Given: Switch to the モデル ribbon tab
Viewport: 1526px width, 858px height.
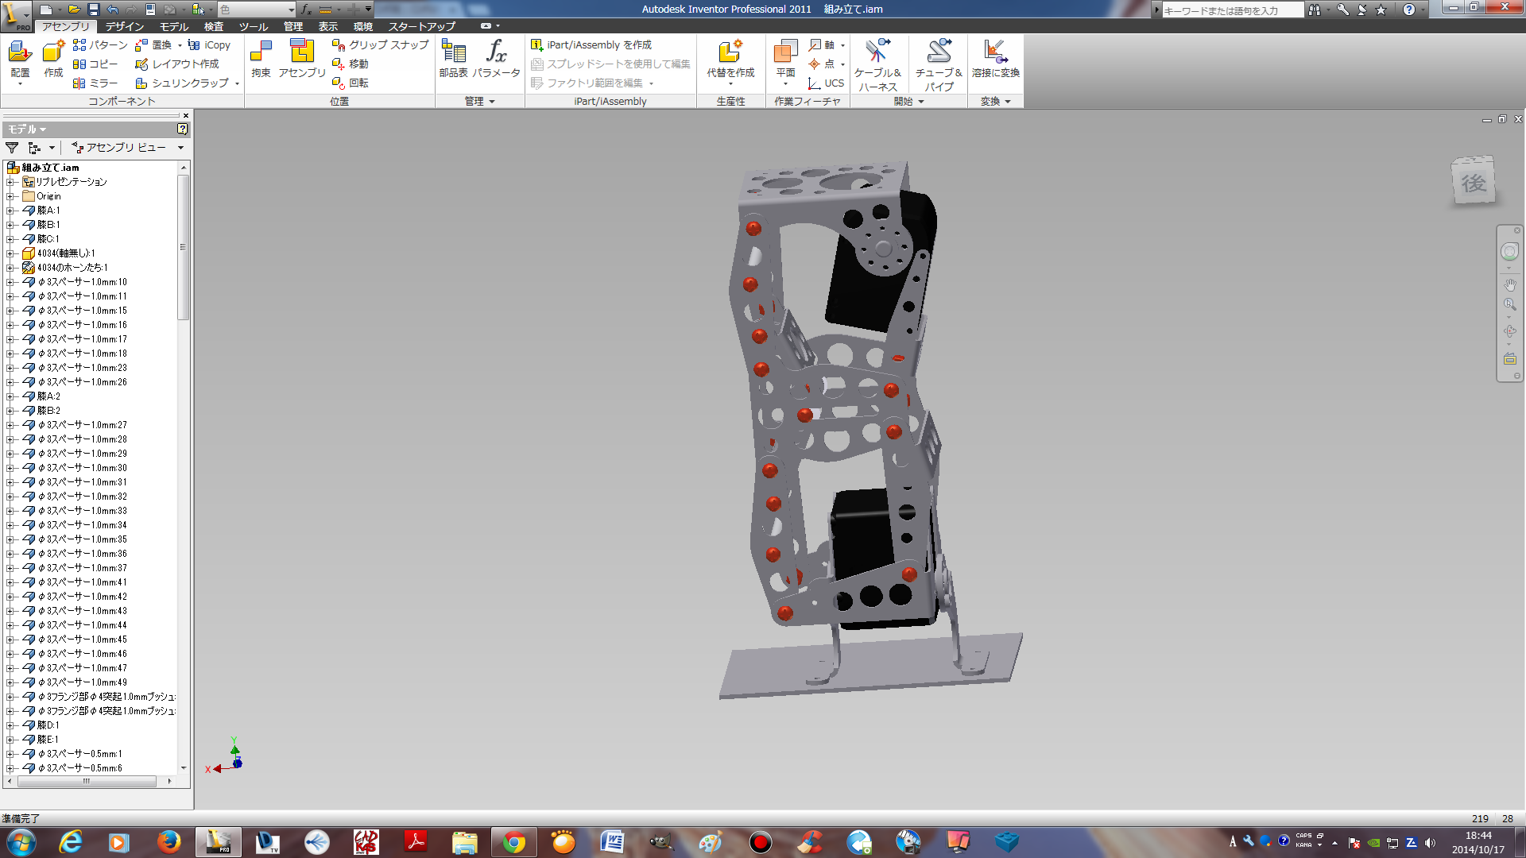Looking at the screenshot, I should (174, 26).
